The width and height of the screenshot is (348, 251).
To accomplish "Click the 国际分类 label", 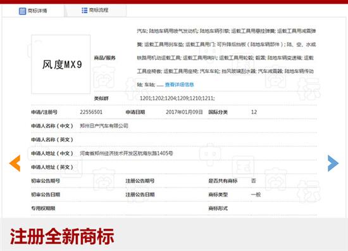I will (218, 112).
